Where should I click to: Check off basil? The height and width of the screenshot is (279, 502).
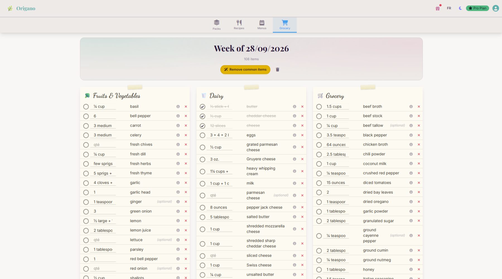(86, 107)
